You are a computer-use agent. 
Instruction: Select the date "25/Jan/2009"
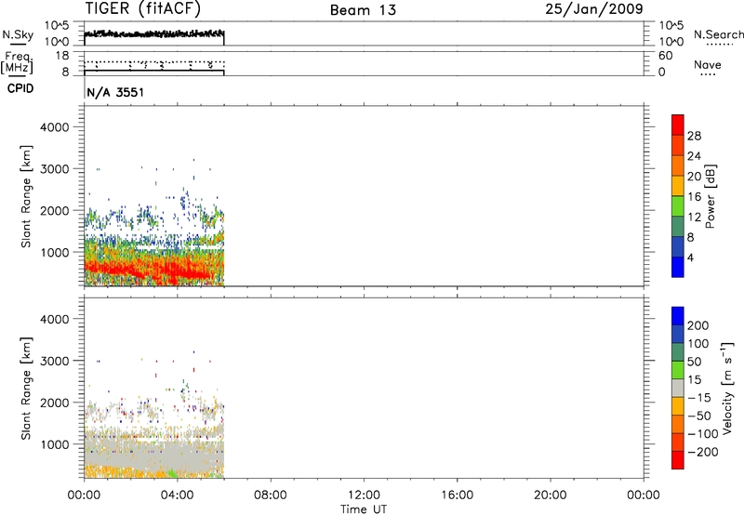tap(594, 8)
